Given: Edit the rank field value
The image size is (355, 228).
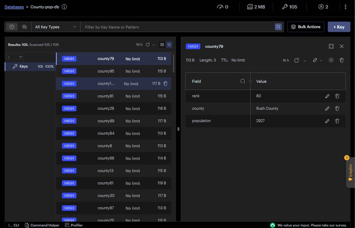Looking at the screenshot, I should click(x=327, y=96).
